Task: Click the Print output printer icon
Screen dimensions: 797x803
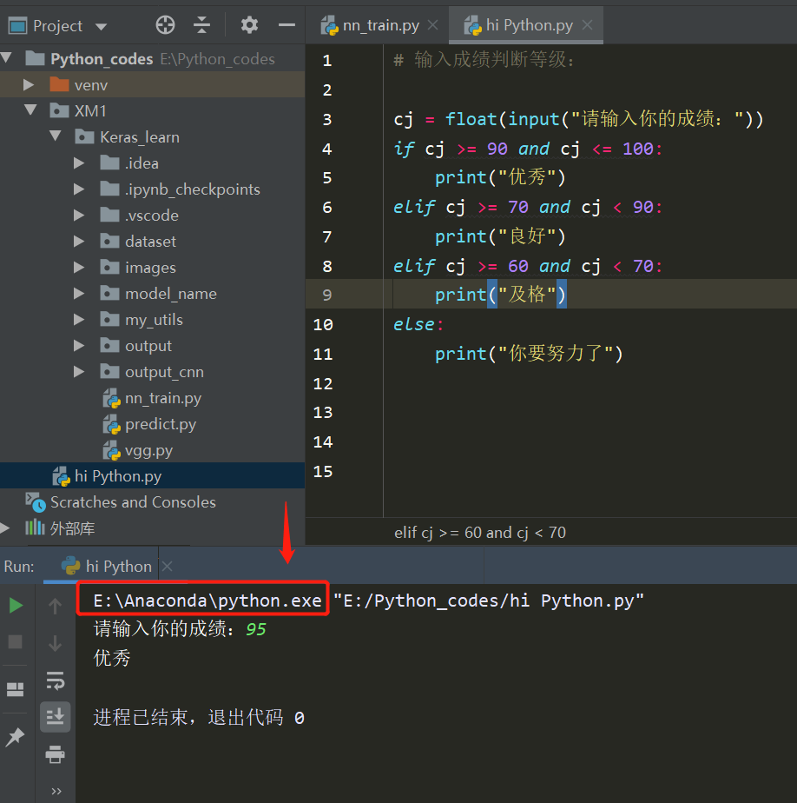Action: (56, 754)
